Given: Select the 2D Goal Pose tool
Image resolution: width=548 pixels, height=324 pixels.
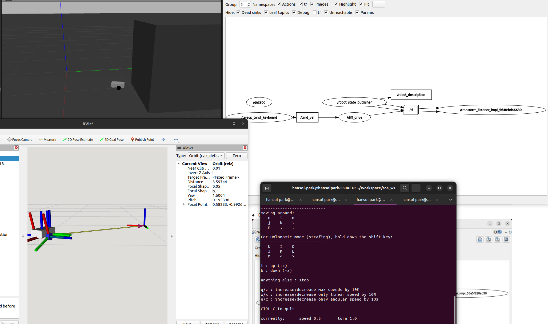Looking at the screenshot, I should point(112,140).
